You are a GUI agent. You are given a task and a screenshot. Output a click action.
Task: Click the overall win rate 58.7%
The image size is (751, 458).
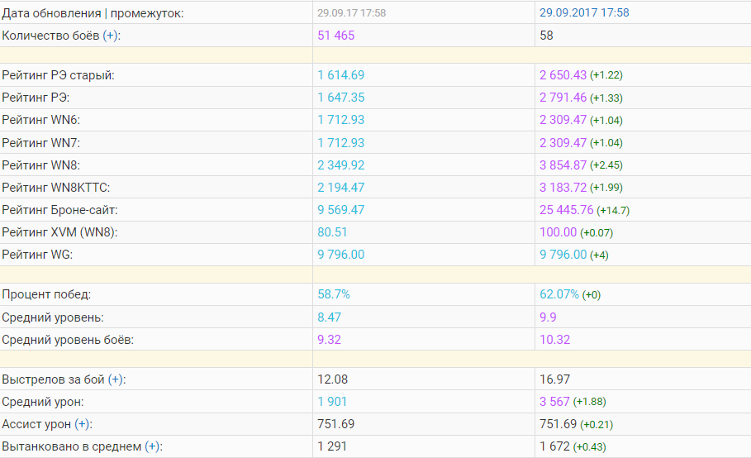coord(335,294)
